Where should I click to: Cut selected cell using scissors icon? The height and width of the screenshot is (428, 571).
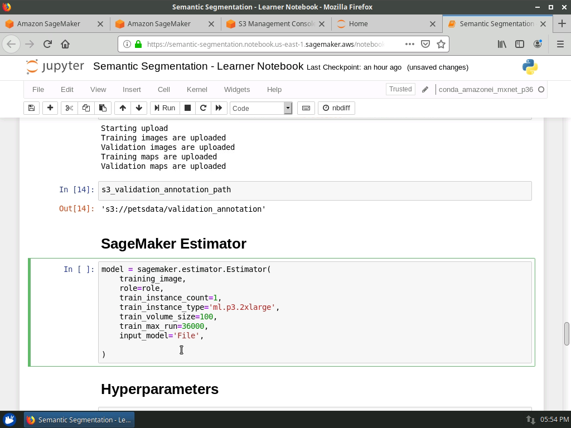click(x=69, y=108)
